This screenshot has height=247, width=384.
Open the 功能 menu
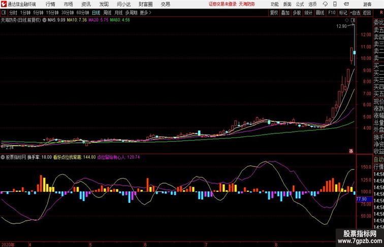pyautogui.click(x=274, y=4)
